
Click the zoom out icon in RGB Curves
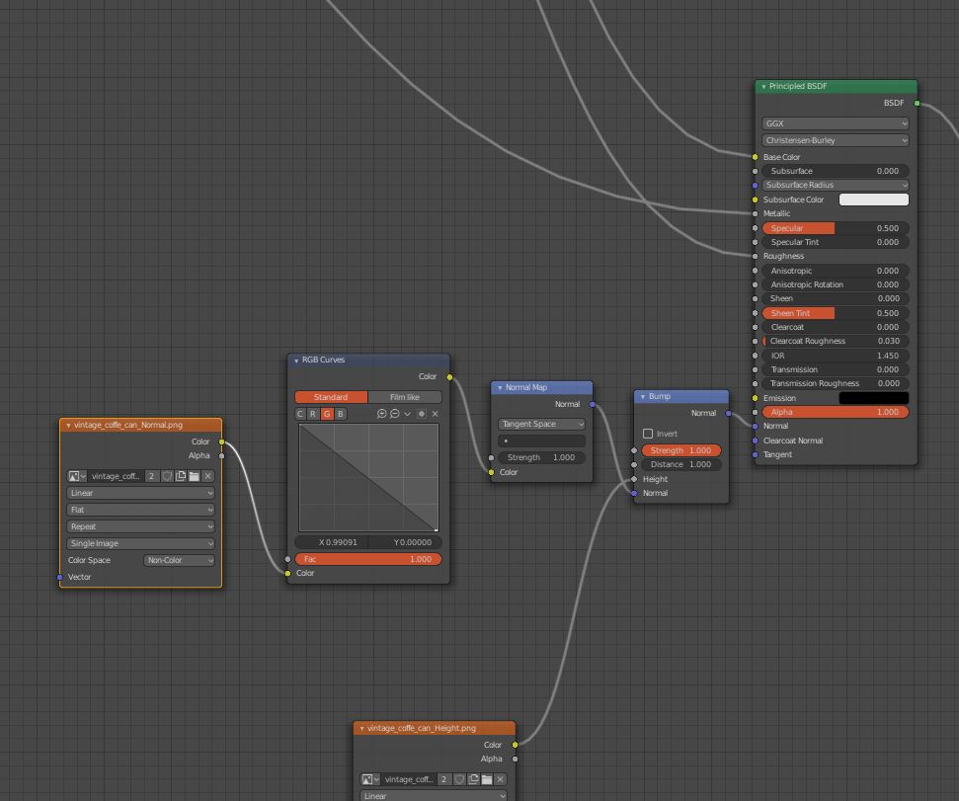394,414
